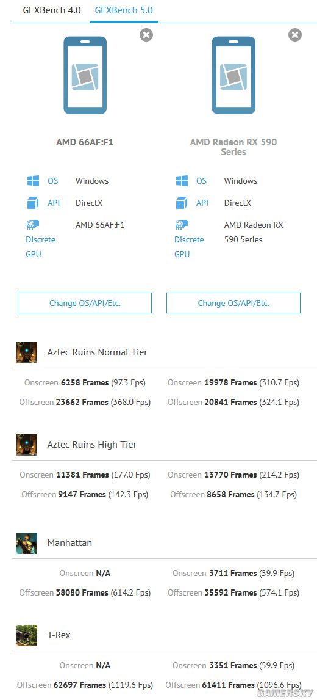
Task: Click Windows OS icon under AMD 66AF:F1
Action: click(33, 181)
